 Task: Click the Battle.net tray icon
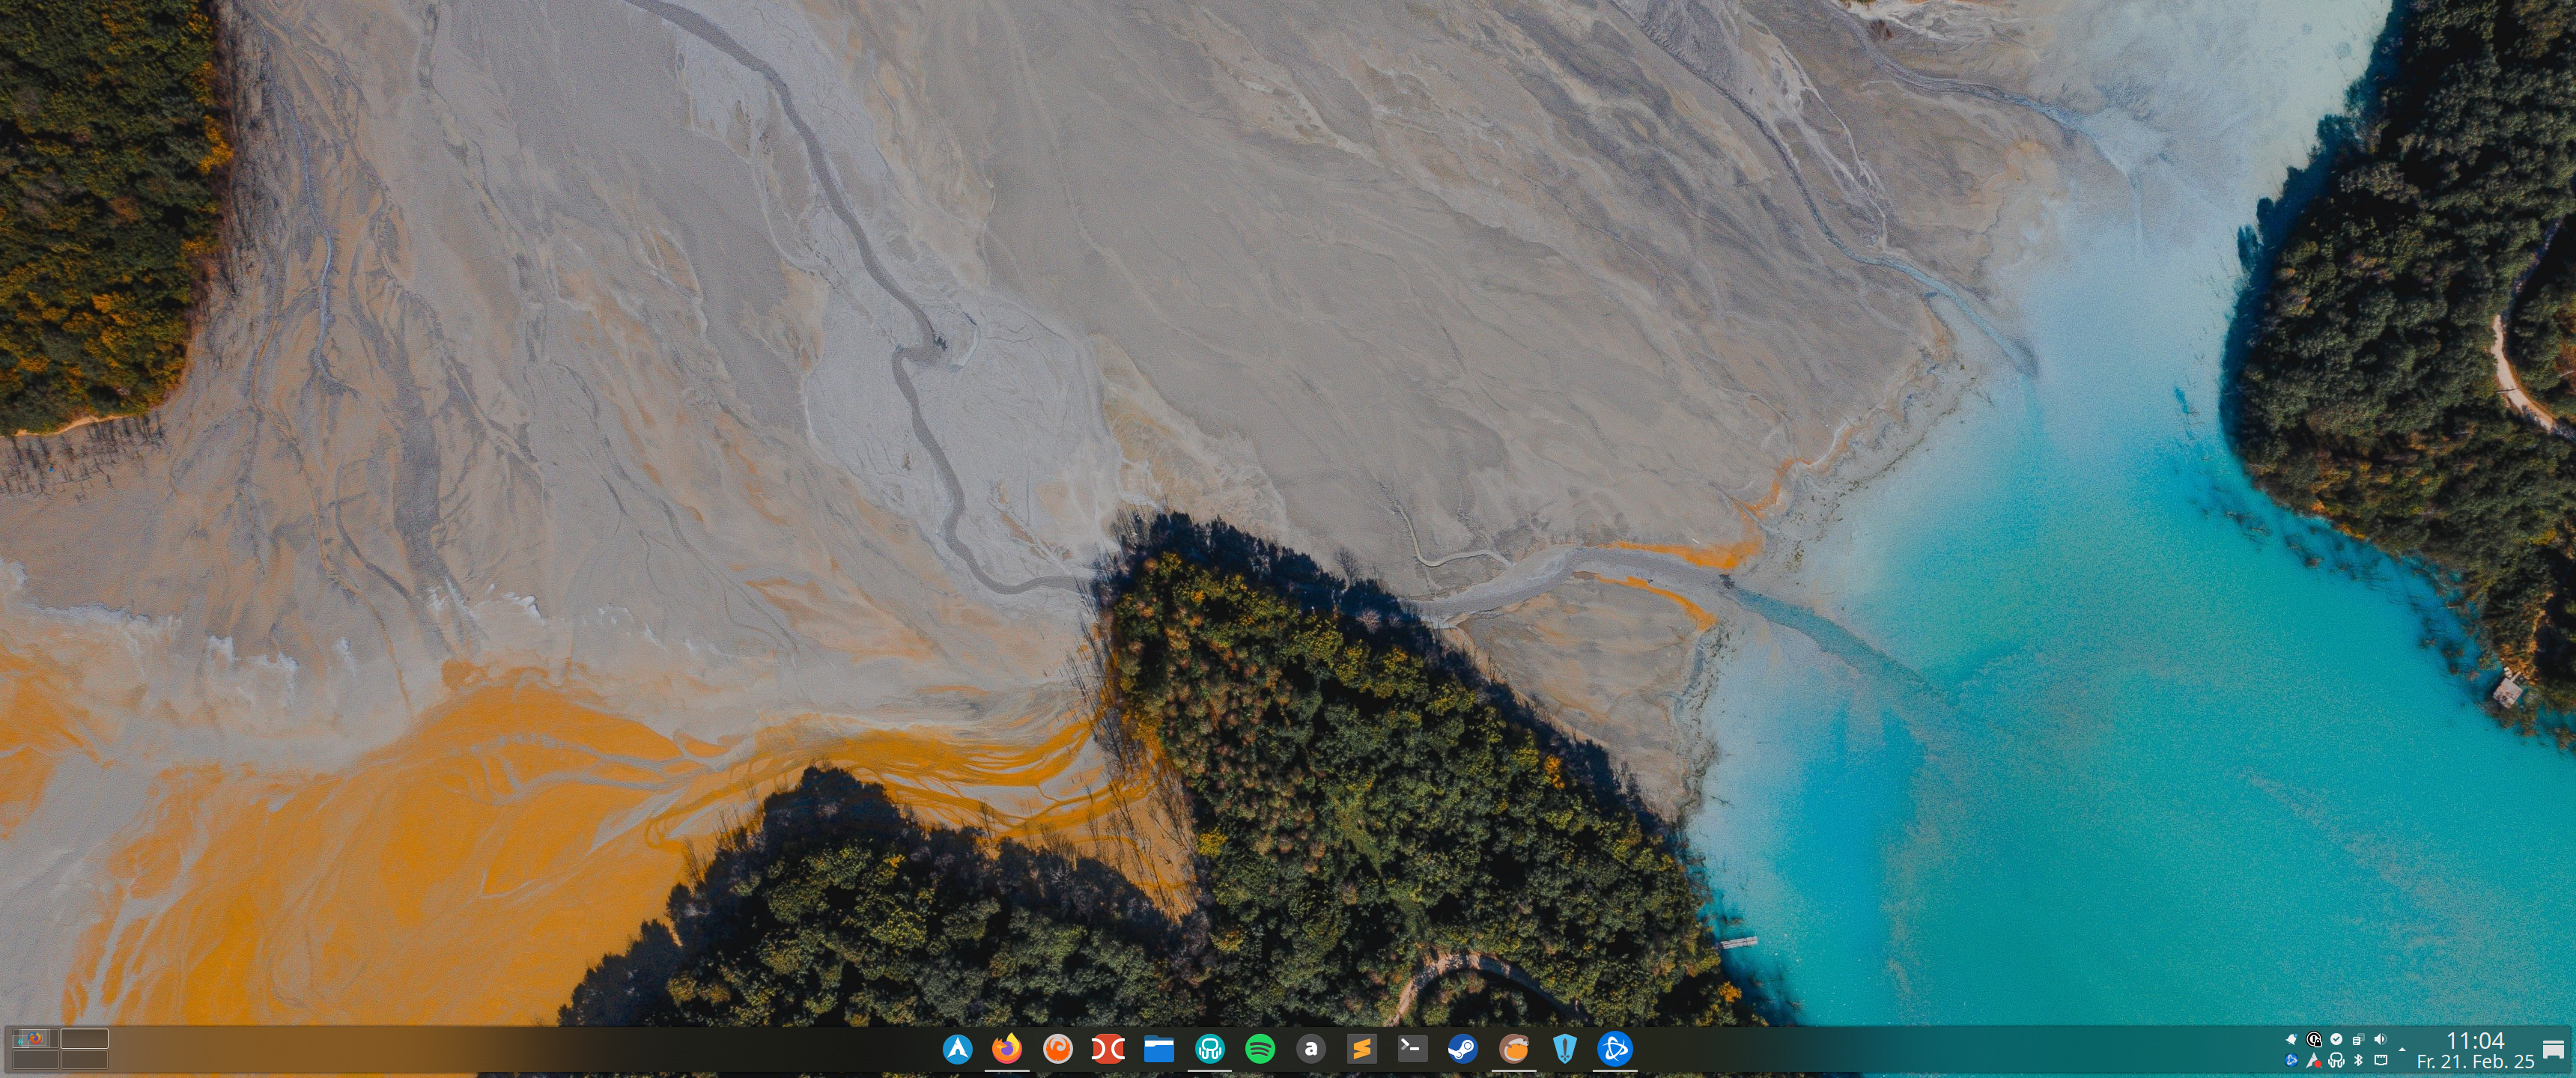[2292, 1060]
